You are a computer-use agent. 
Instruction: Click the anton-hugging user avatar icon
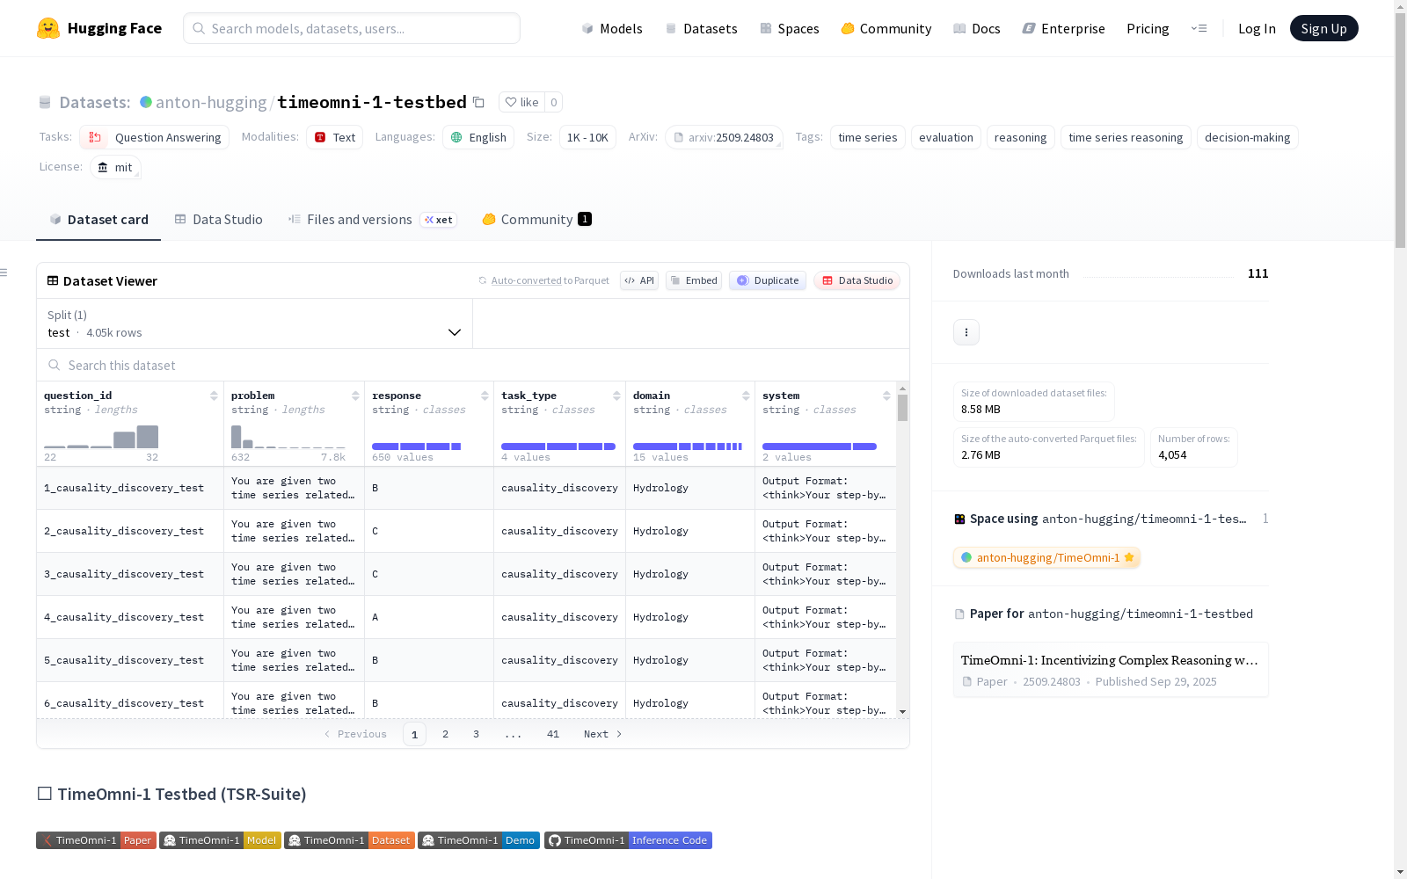point(146,102)
